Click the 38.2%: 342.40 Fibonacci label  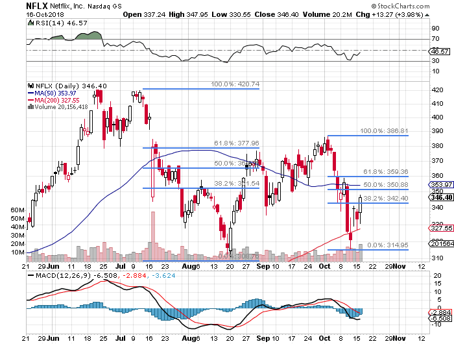pos(386,198)
